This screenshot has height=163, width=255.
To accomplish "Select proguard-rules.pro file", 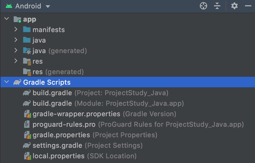I will coord(64,124).
